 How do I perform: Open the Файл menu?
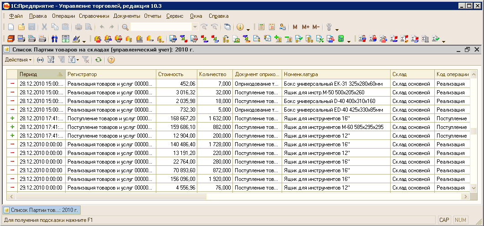tap(16, 16)
